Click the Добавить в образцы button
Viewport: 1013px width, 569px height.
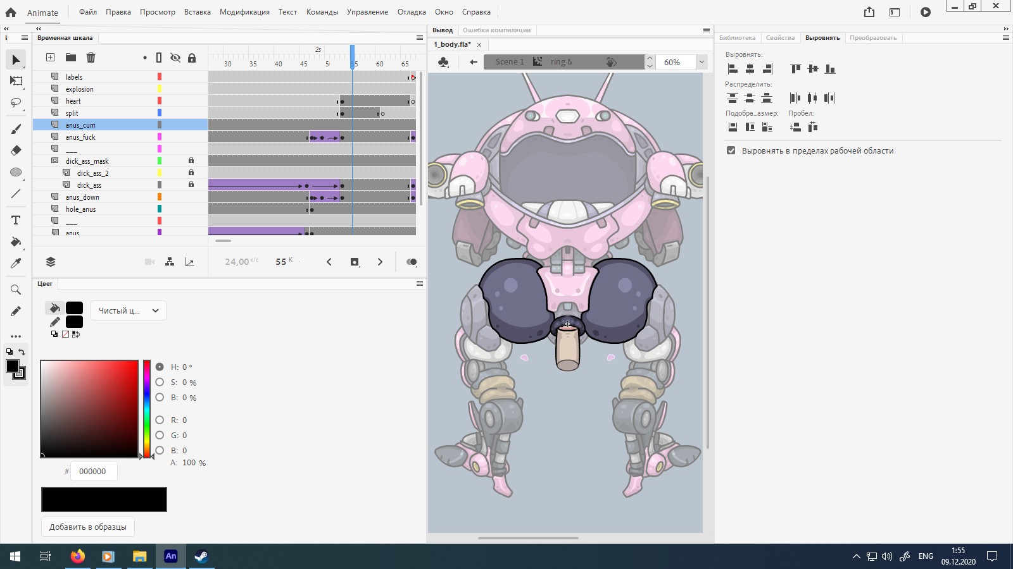tap(88, 527)
